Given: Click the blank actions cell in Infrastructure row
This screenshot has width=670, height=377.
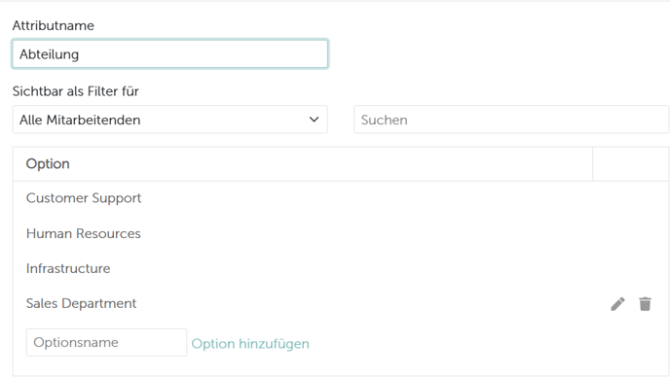Looking at the screenshot, I should pyautogui.click(x=631, y=269).
